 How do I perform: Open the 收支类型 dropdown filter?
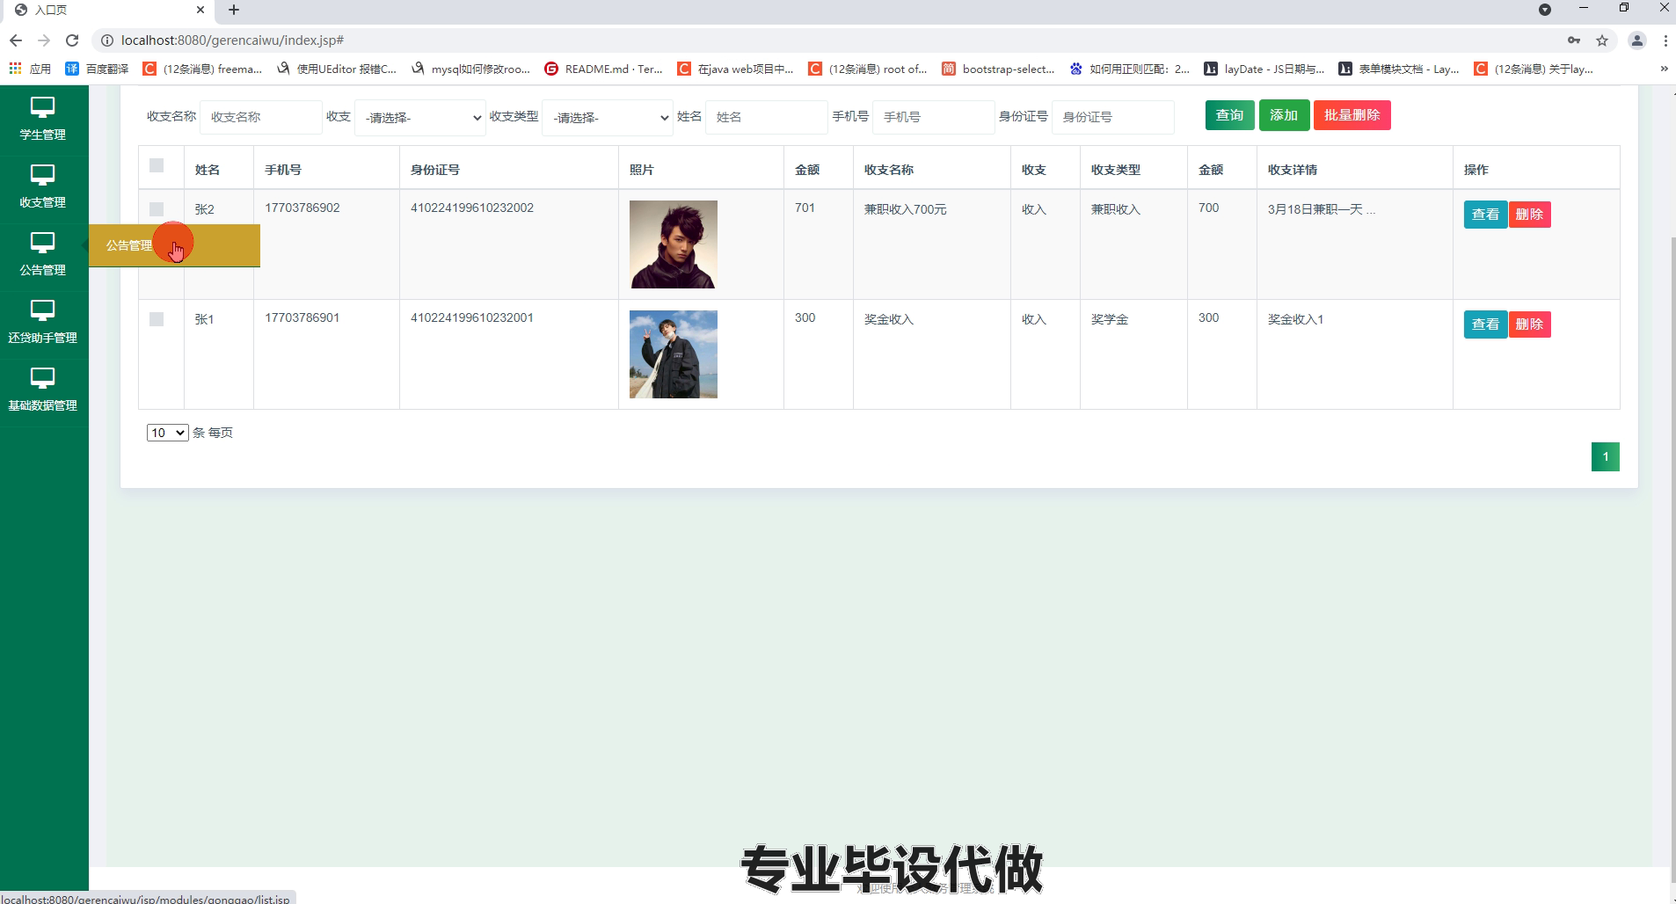608,117
